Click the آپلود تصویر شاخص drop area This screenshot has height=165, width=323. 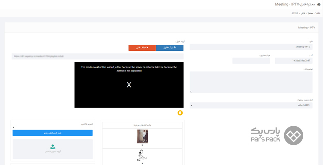tap(53, 149)
